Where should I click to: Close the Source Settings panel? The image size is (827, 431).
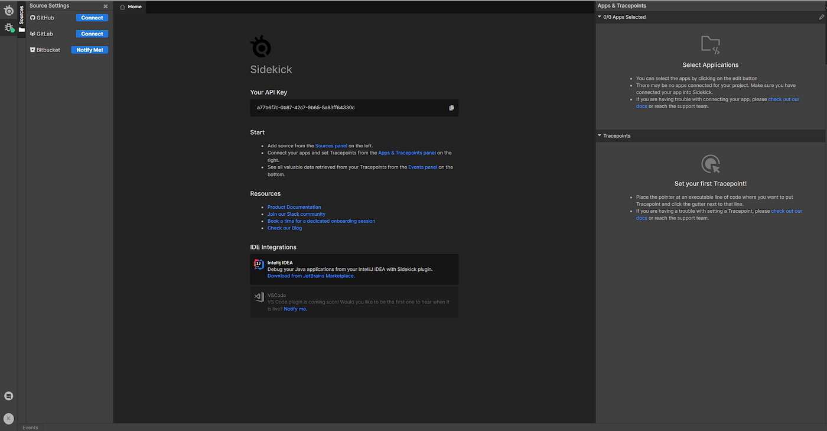point(106,6)
